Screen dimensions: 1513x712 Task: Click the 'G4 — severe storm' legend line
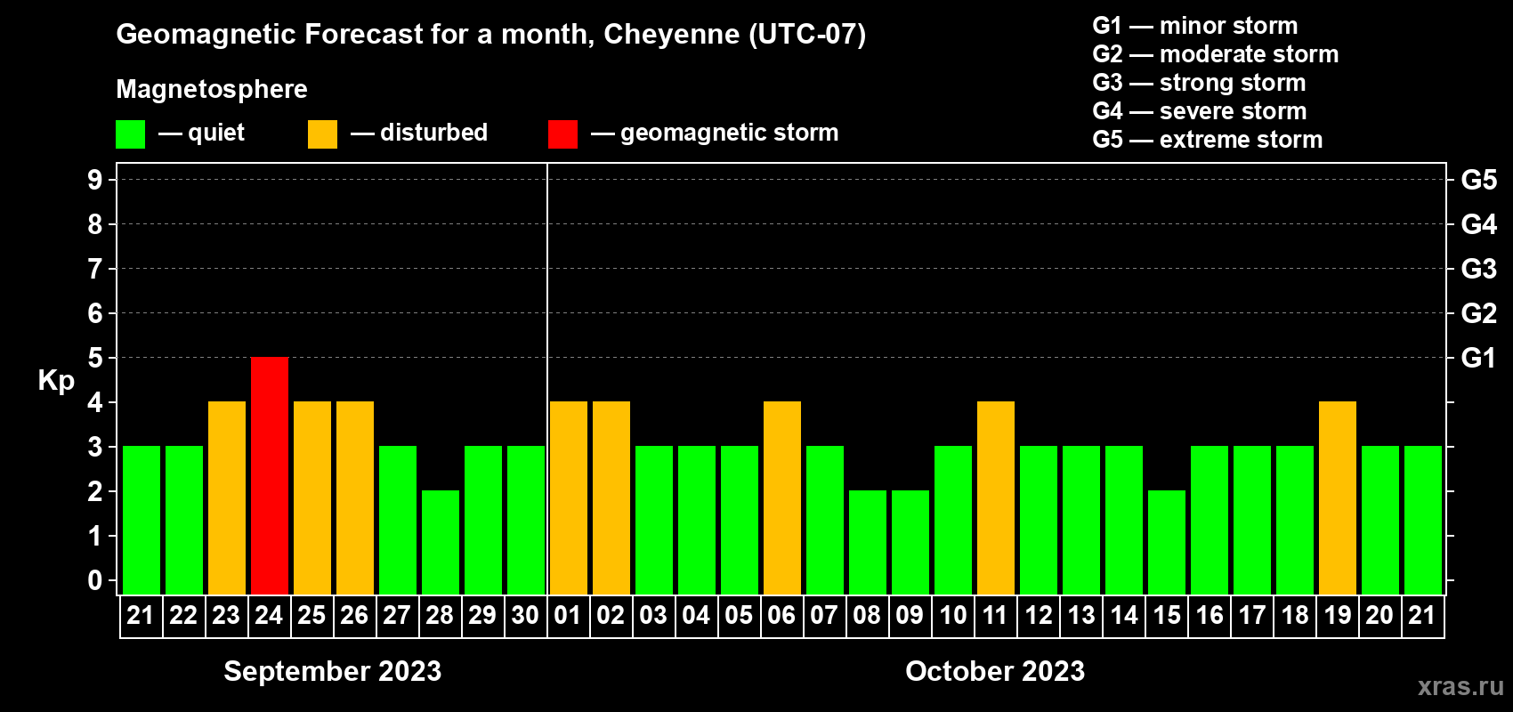click(1200, 111)
